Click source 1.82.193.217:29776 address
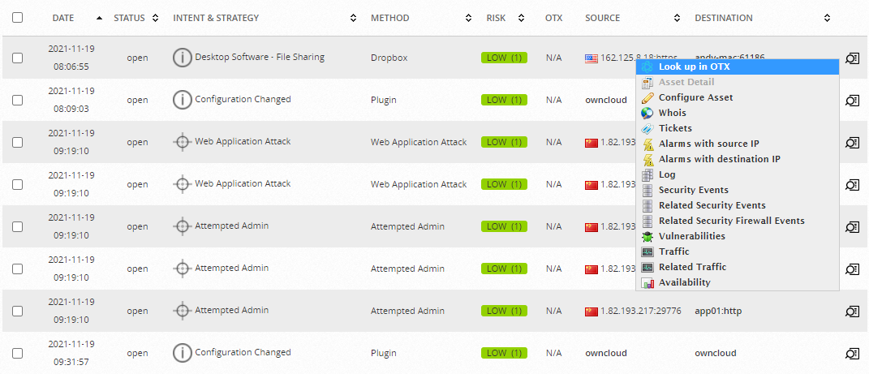The height and width of the screenshot is (374, 869). [x=641, y=311]
